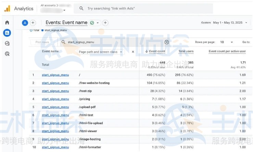Screen dimensions: 253x152
Task: Open the Explore sidebar icon
Action: click(x=7, y=43)
